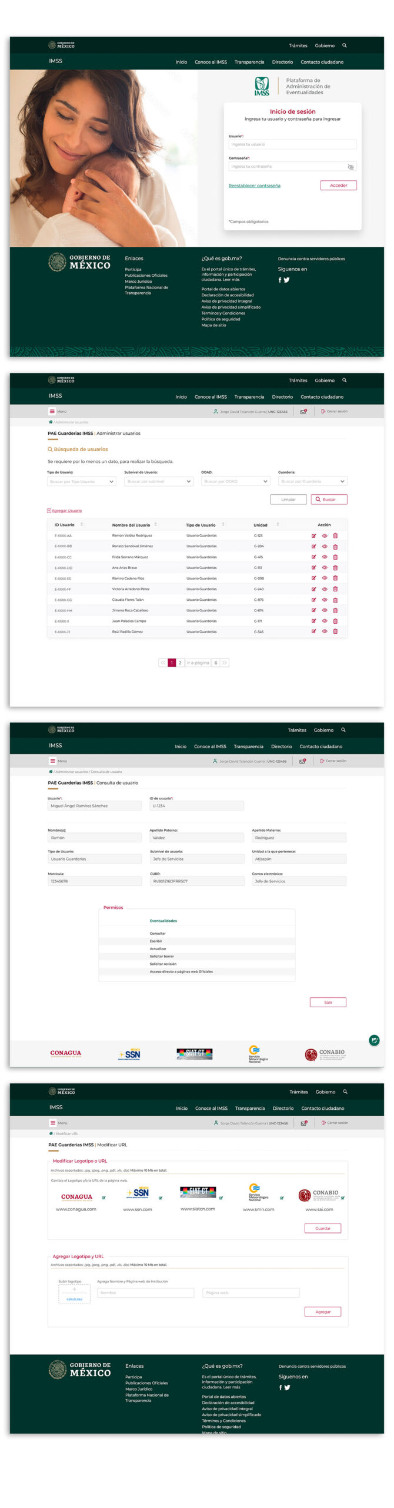
Task: Go to page 2 in pagination
Action: pos(180,663)
